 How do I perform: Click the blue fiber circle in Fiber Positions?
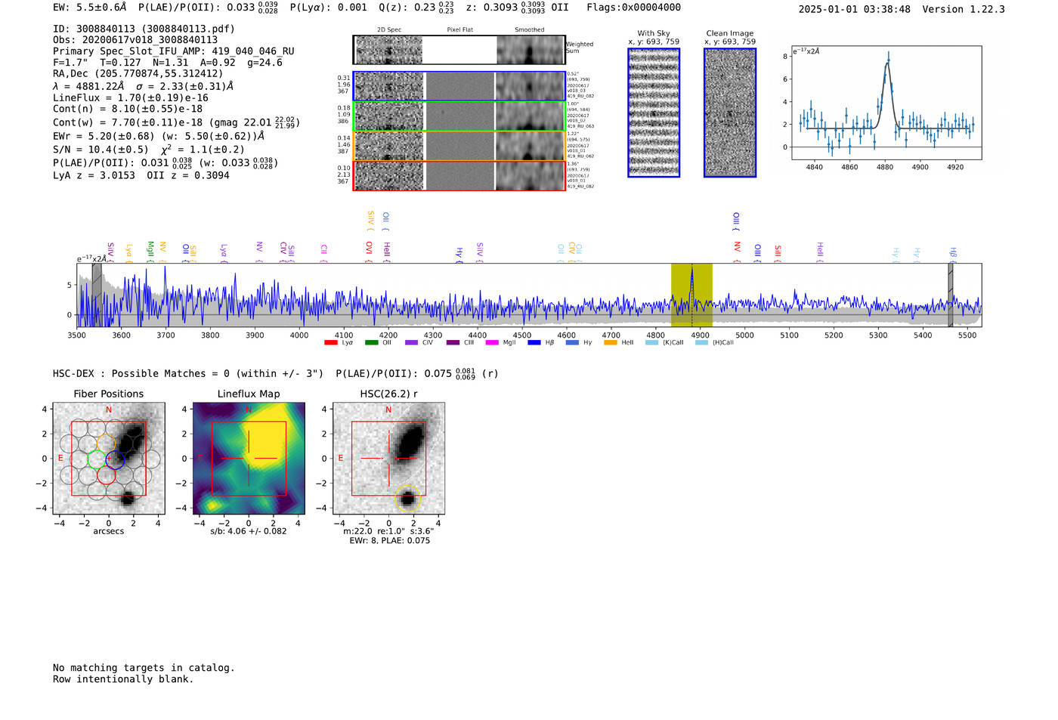(114, 459)
